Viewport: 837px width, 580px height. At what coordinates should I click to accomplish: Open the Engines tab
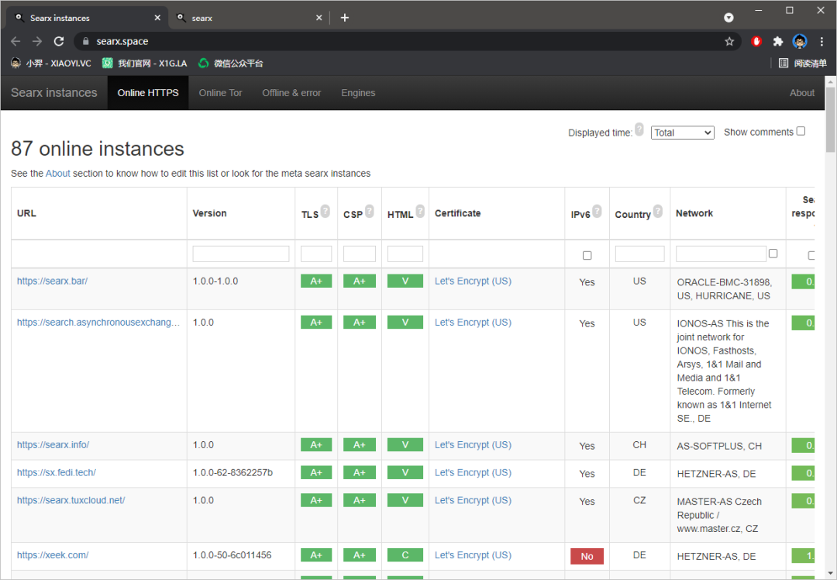(x=358, y=93)
